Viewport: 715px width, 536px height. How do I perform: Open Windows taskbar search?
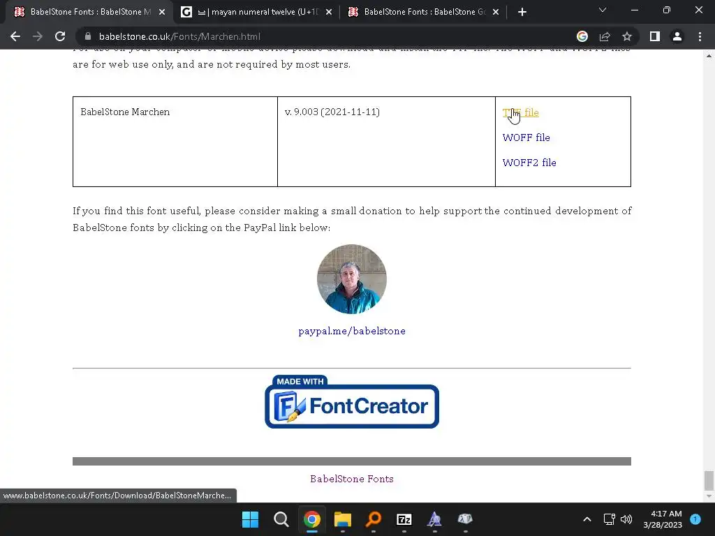pos(281,519)
